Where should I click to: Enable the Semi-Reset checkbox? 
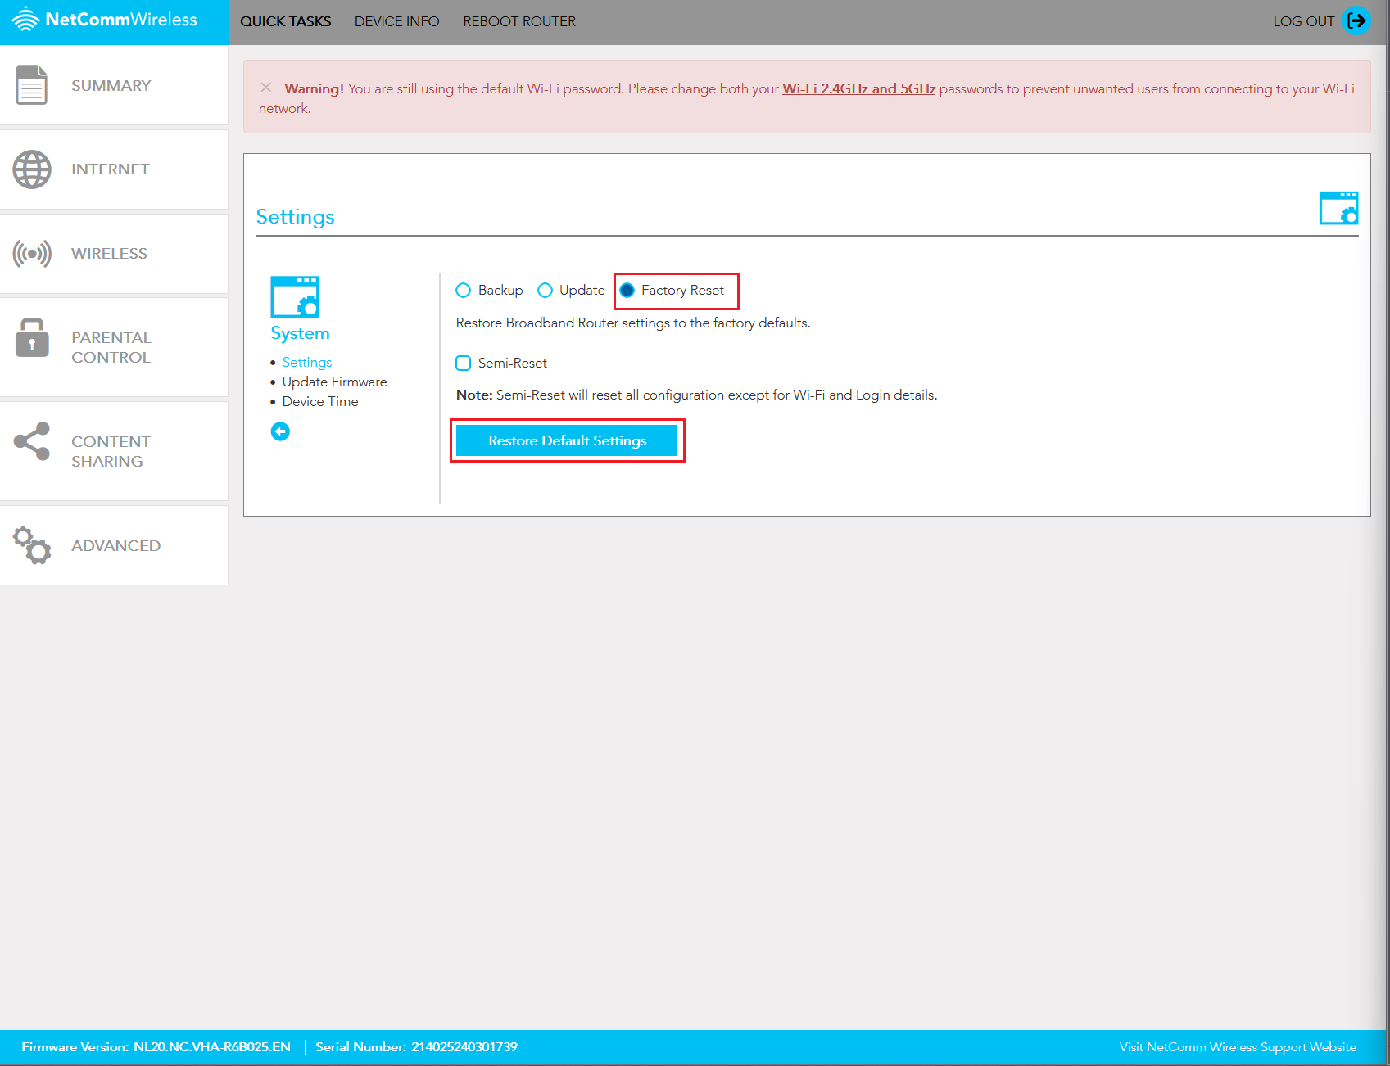[x=464, y=363]
